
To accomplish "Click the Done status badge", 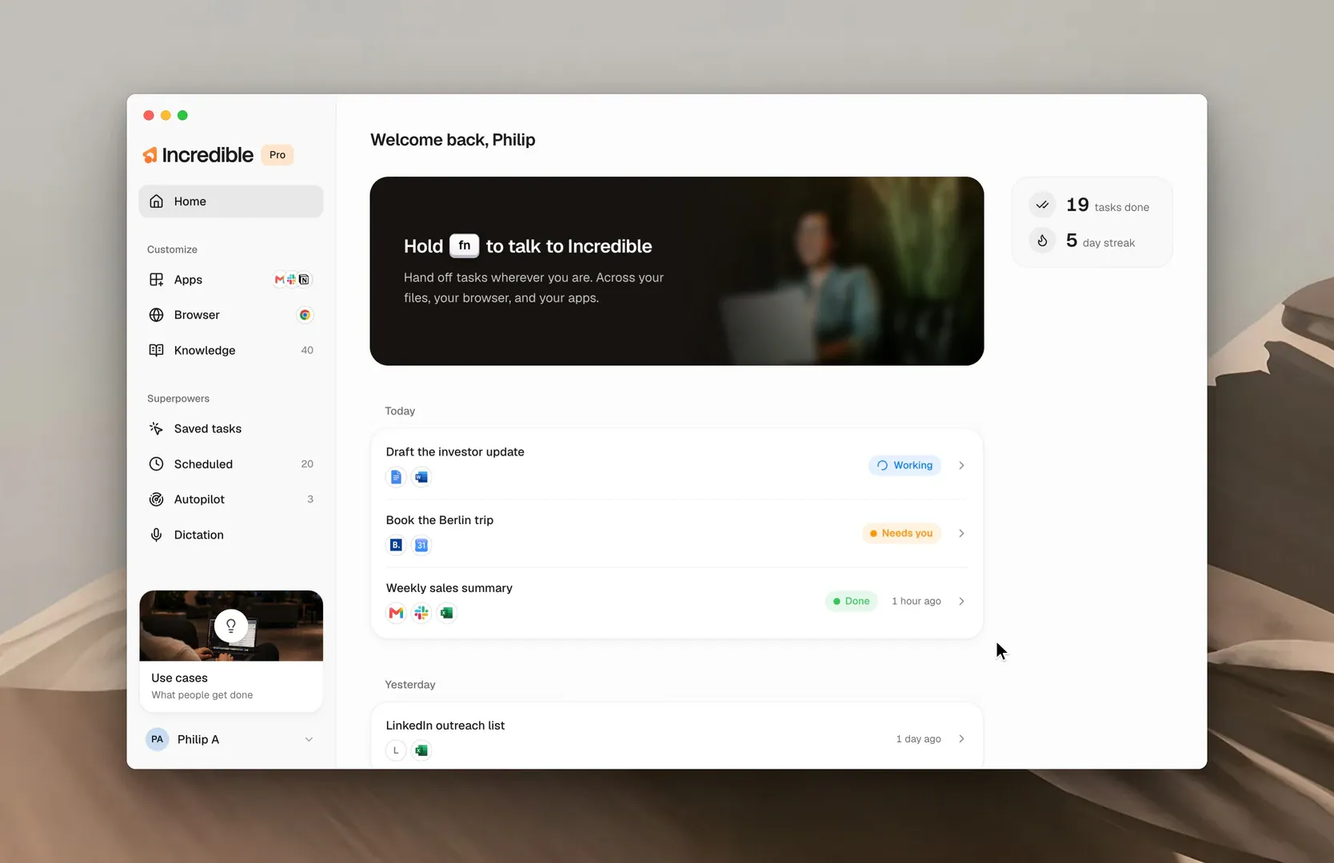I will [x=852, y=601].
